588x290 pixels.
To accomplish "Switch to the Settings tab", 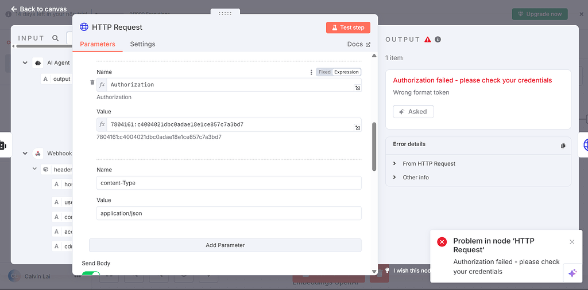I will pyautogui.click(x=142, y=44).
